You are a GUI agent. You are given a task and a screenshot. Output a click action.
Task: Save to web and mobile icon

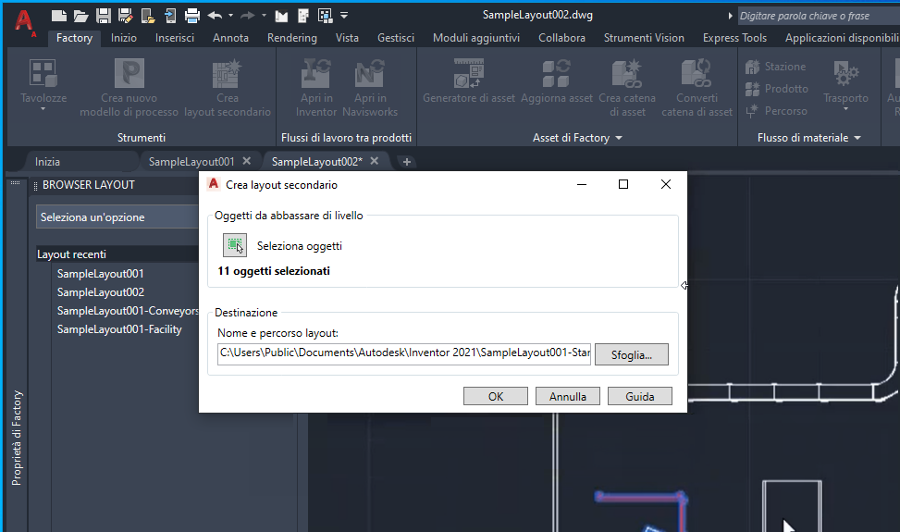(170, 16)
